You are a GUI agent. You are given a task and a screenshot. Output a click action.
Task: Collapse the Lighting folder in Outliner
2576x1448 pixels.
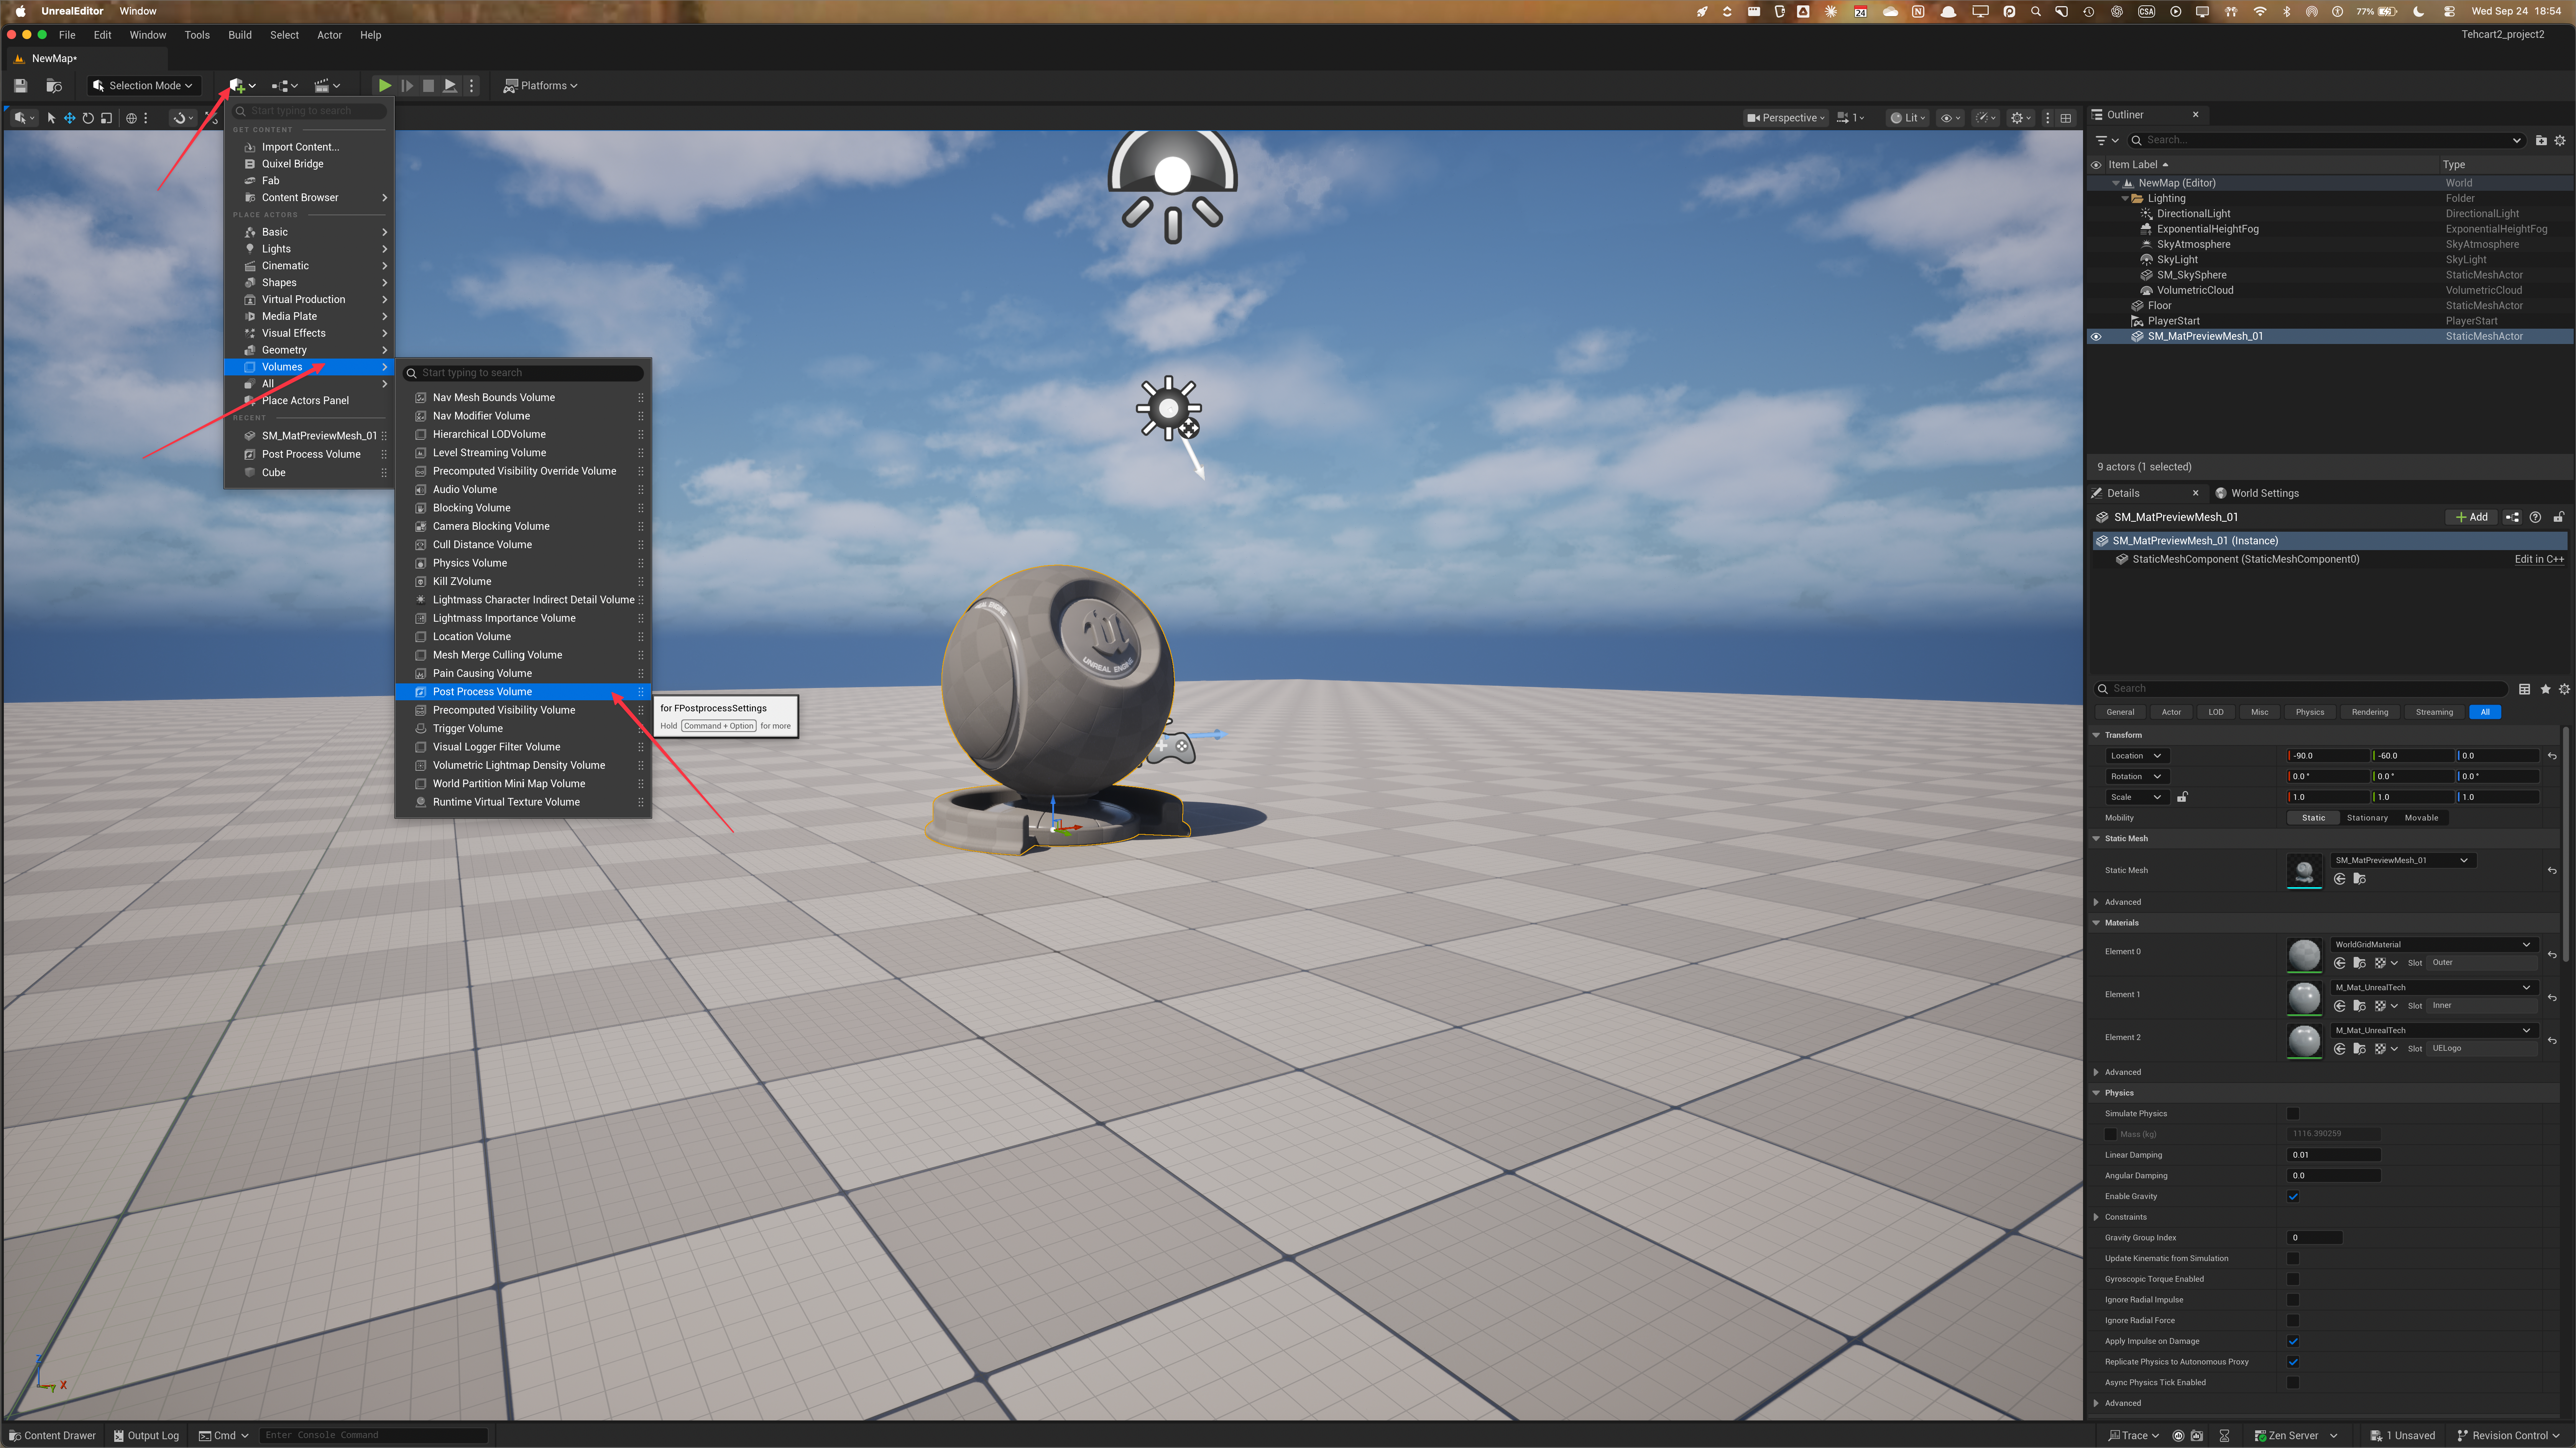[2125, 199]
